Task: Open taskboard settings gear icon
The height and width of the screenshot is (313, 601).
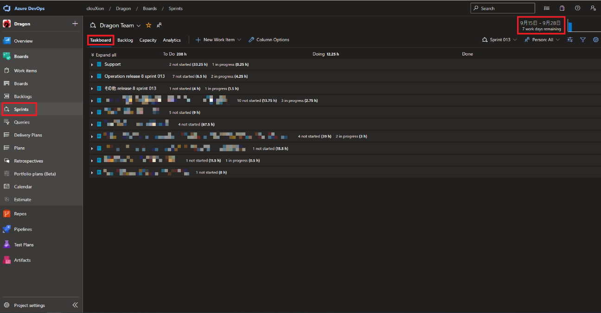Action: point(596,40)
